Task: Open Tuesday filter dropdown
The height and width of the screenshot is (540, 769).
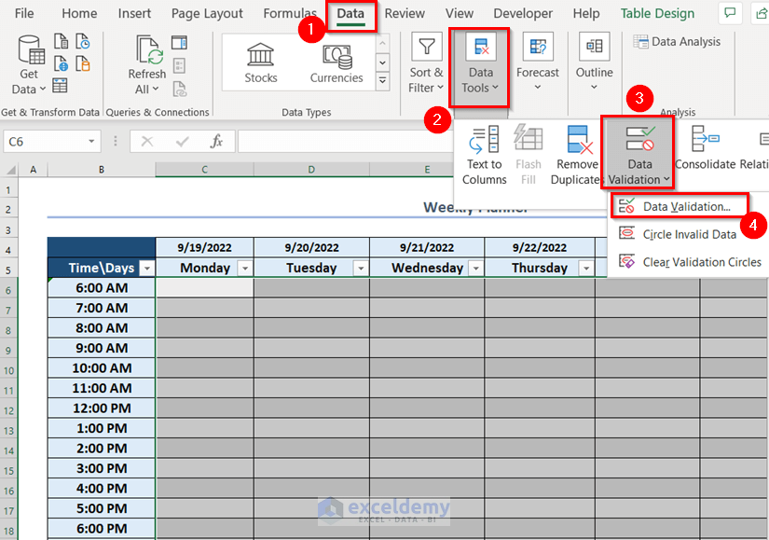Action: [361, 268]
